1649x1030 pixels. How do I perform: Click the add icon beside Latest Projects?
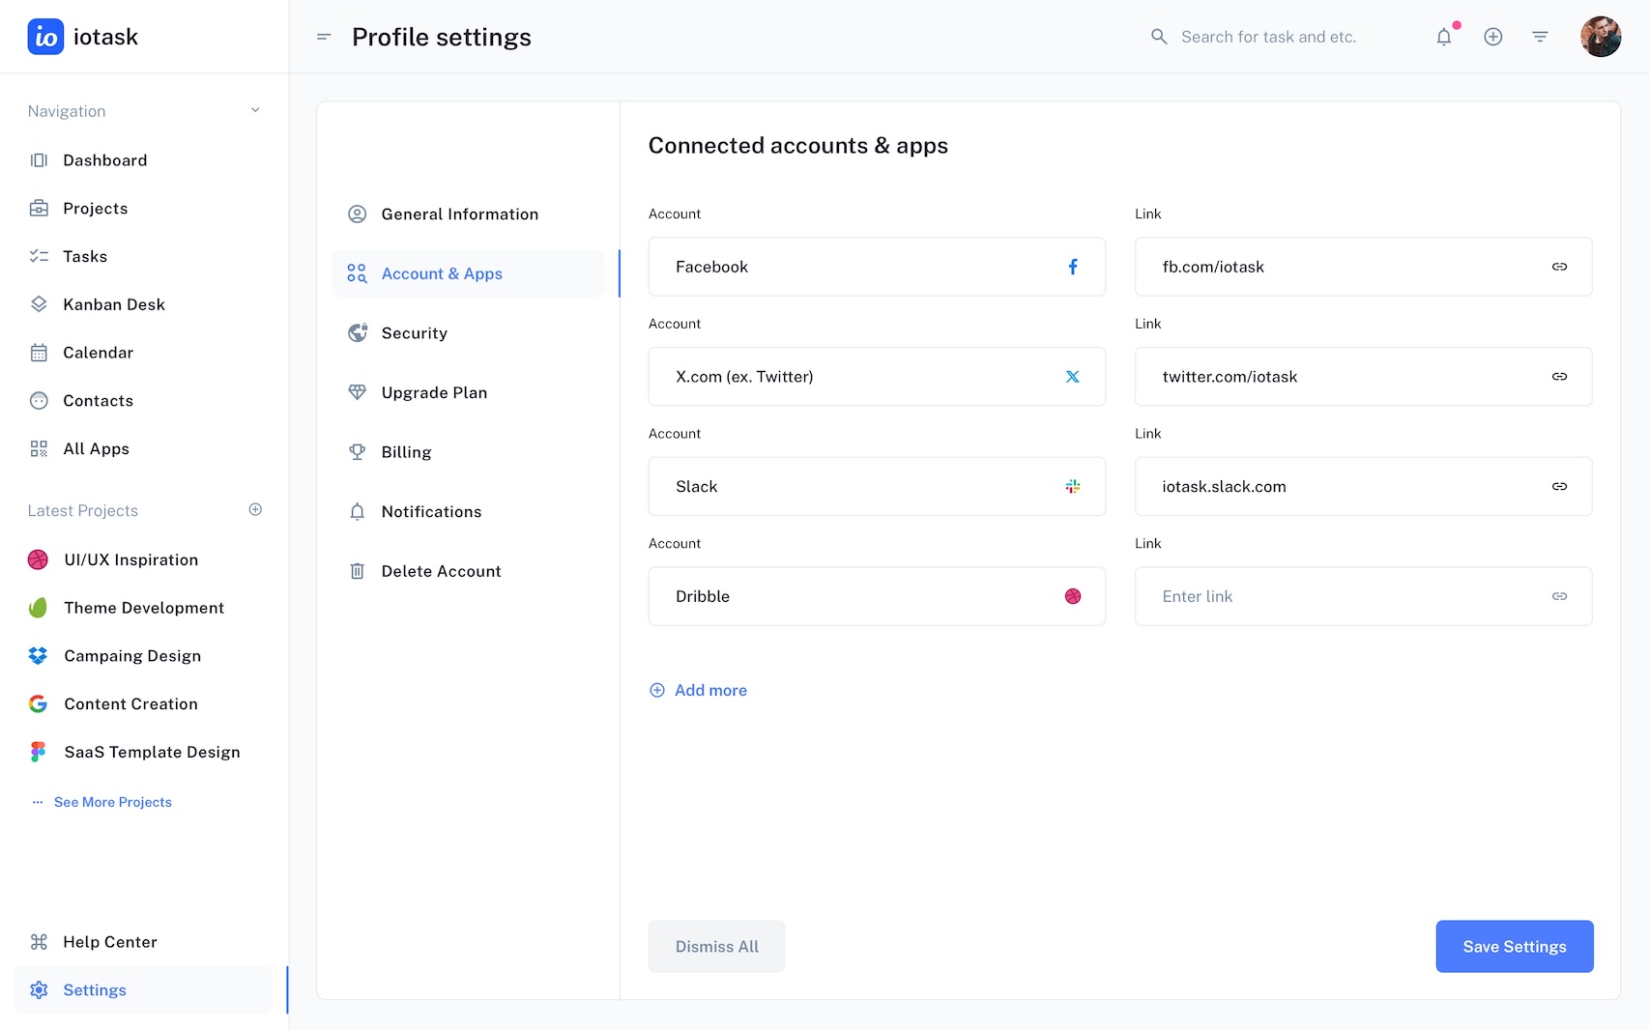tap(255, 510)
